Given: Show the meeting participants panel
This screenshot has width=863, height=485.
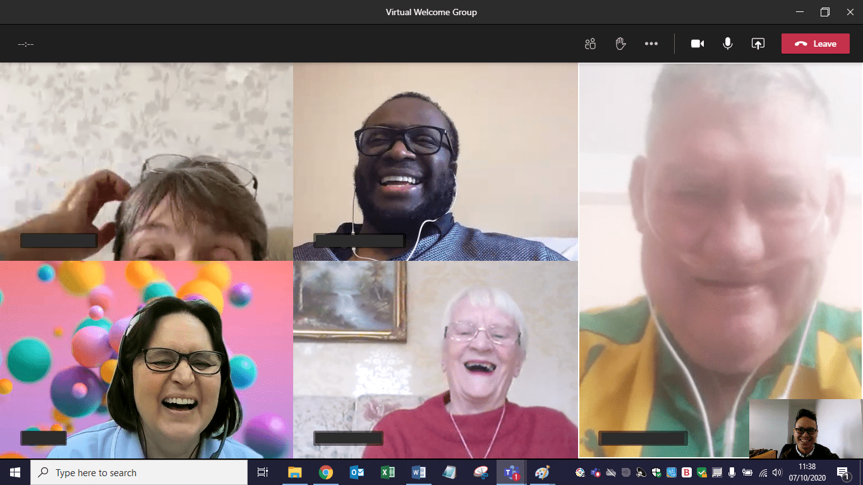Looking at the screenshot, I should coord(590,44).
